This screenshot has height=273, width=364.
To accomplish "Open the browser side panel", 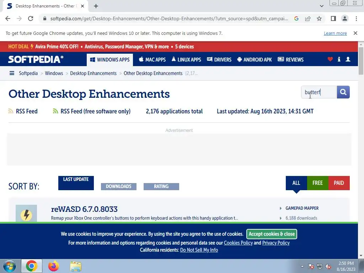I will click(x=333, y=18).
